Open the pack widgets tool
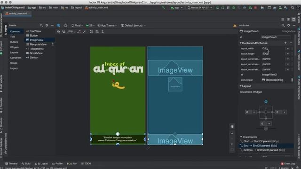Screen dimensions: 301x169 (x=92, y=31)
